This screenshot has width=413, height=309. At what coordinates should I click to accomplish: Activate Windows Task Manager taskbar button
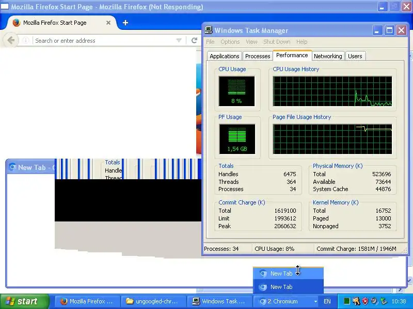click(x=220, y=301)
